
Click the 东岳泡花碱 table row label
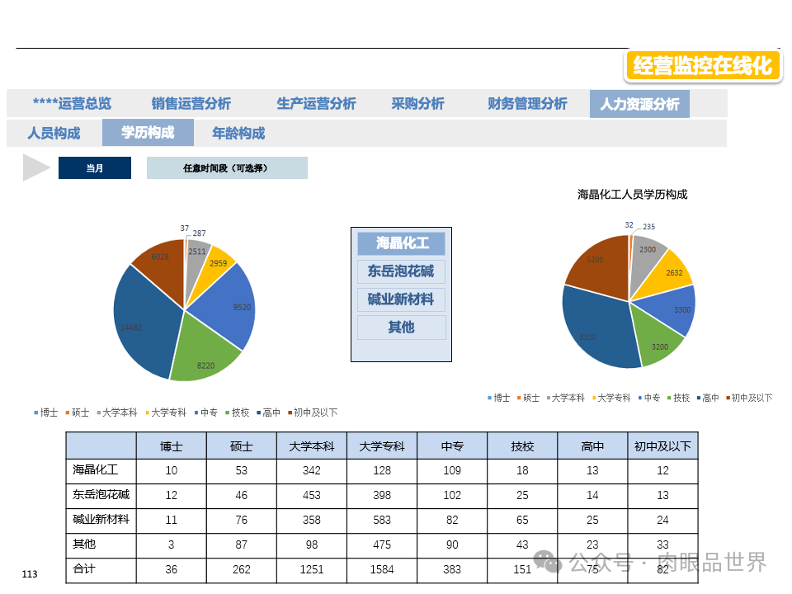point(101,494)
